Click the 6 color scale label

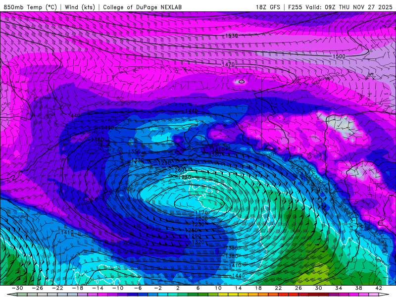[198, 288]
